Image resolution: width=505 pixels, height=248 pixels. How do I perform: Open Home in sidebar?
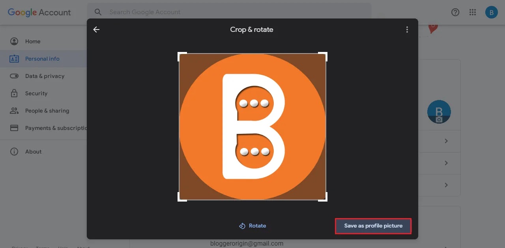coord(33,41)
